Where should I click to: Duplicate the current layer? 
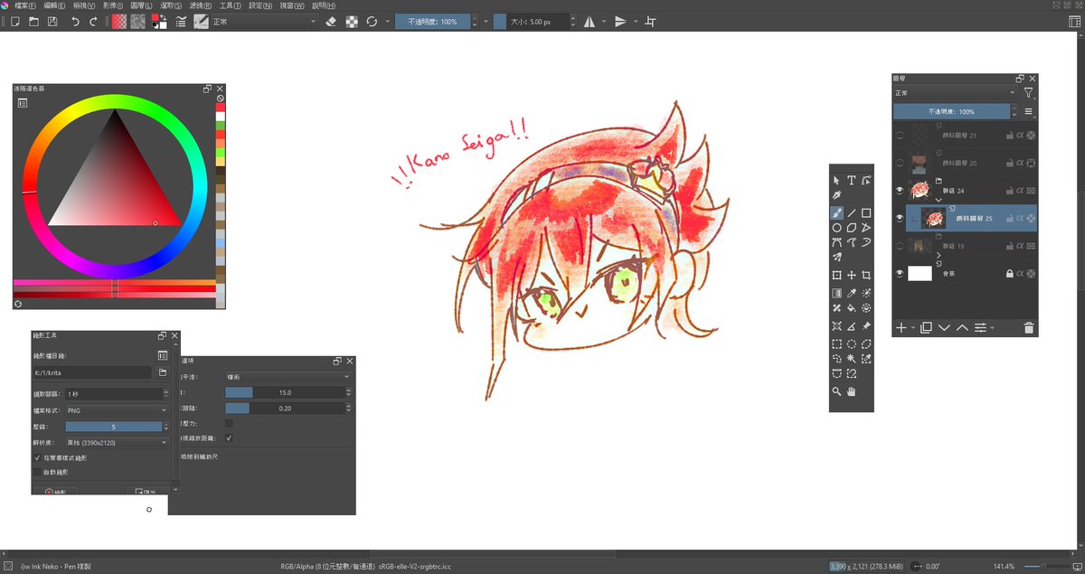point(926,327)
